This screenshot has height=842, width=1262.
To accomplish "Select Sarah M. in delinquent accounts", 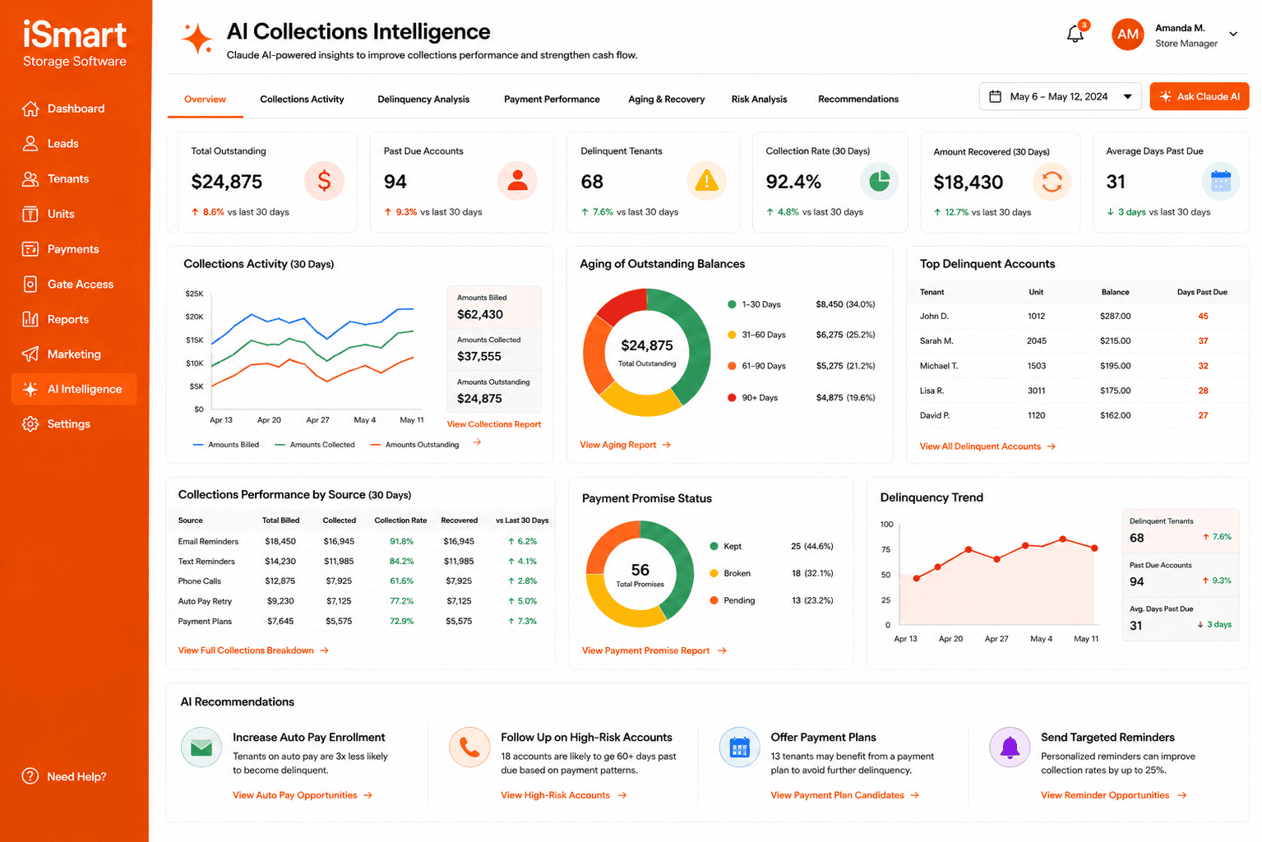I will [x=1078, y=341].
